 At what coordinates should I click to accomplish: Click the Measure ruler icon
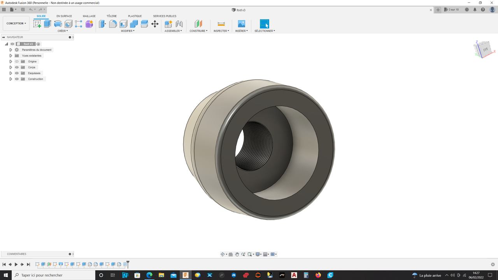coord(221,24)
